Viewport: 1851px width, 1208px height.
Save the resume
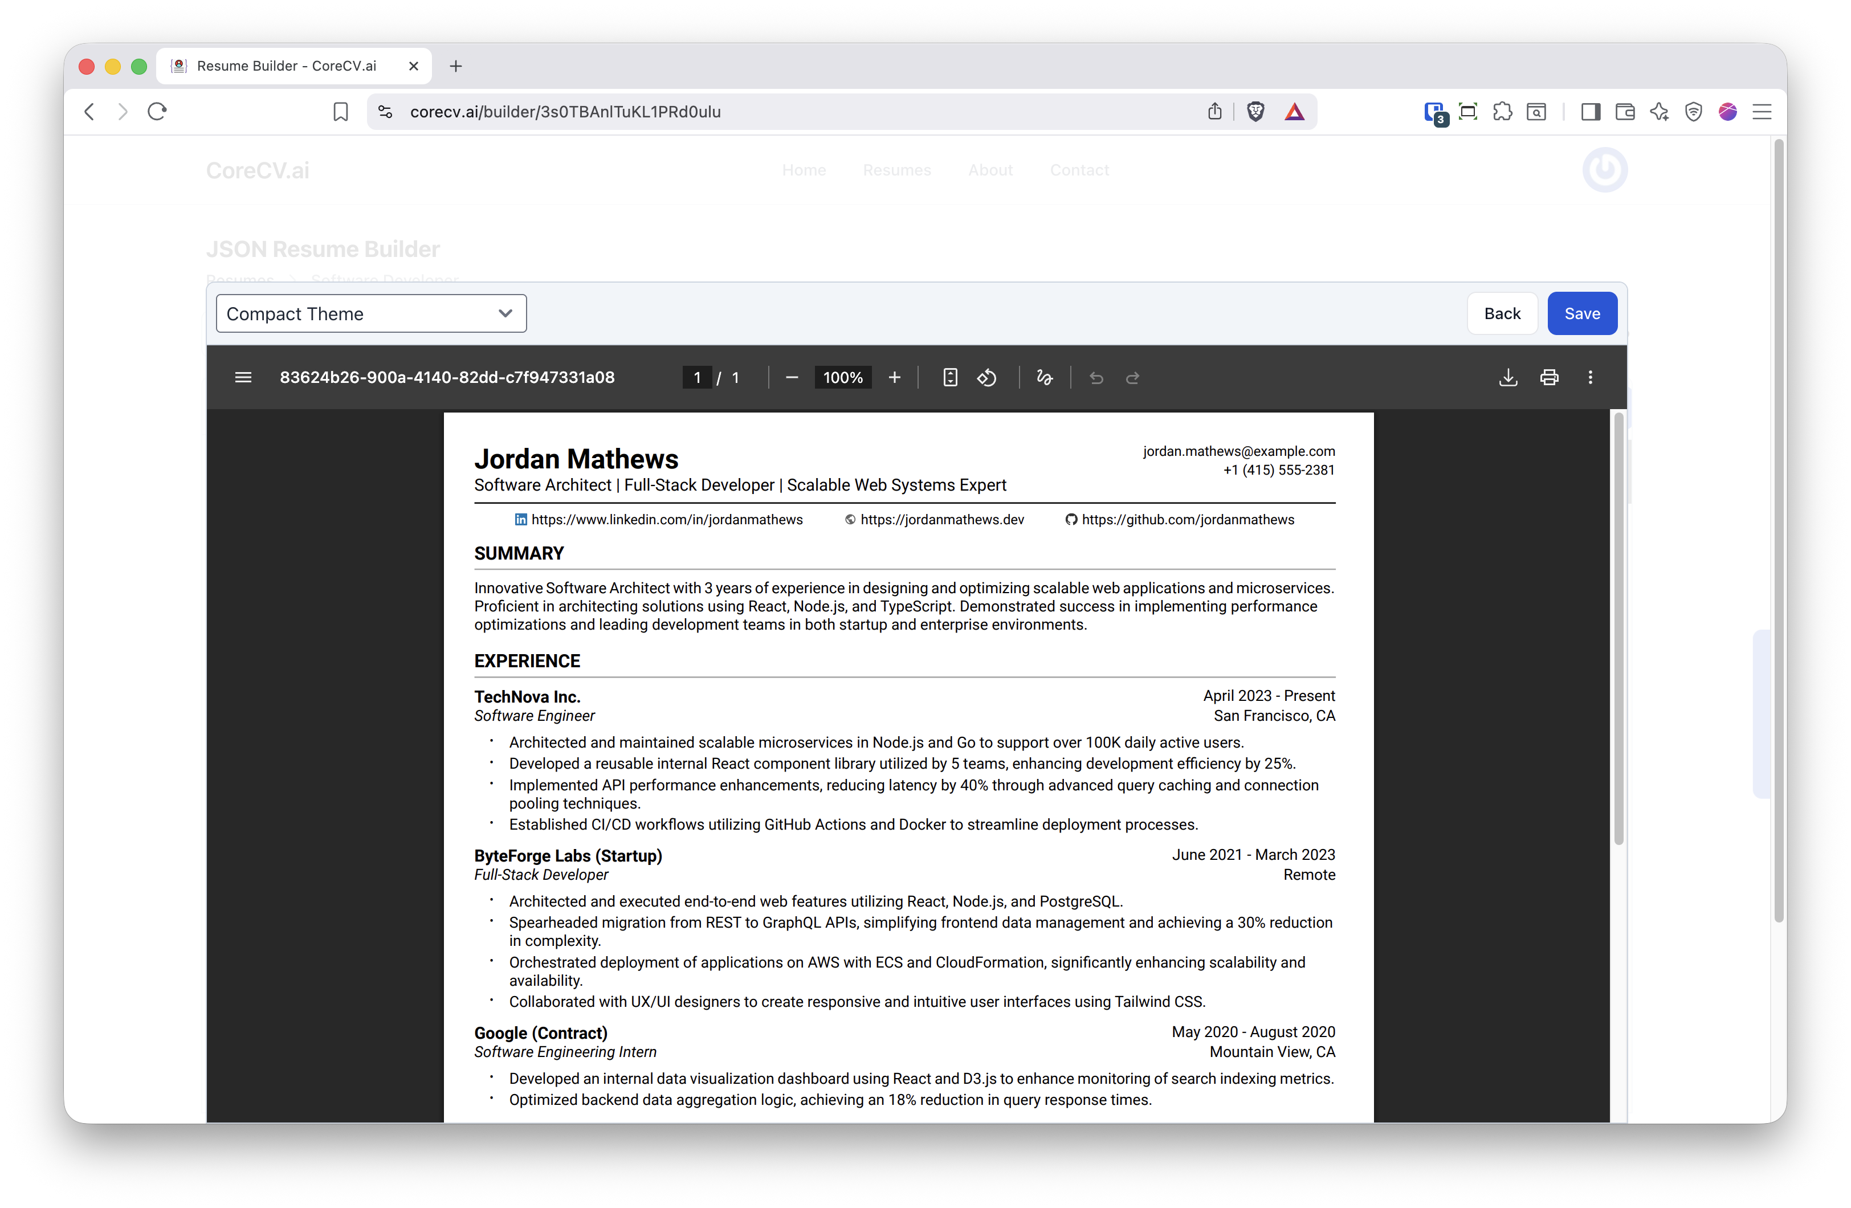tap(1582, 313)
